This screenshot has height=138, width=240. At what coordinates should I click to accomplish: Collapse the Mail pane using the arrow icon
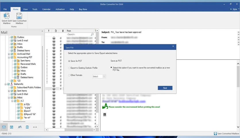click(x=42, y=31)
